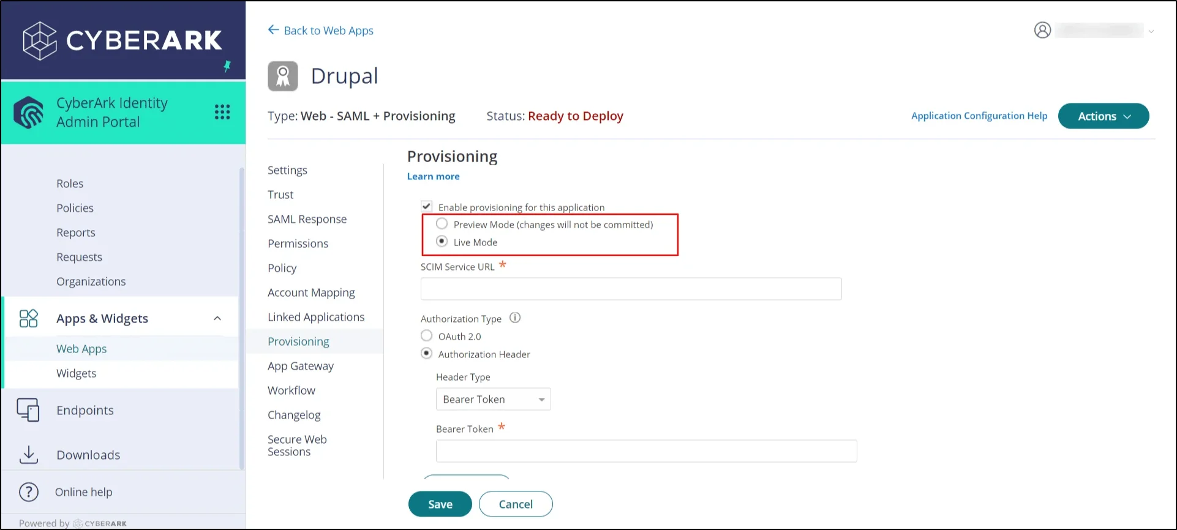Select the Preview Mode radio button
Screen dimensions: 1177x530
pos(442,223)
